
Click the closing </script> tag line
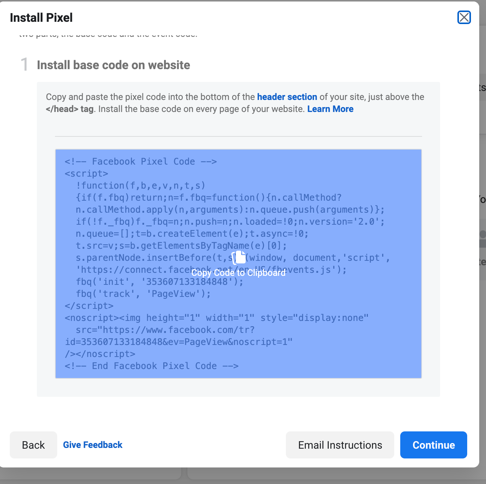pyautogui.click(x=89, y=306)
